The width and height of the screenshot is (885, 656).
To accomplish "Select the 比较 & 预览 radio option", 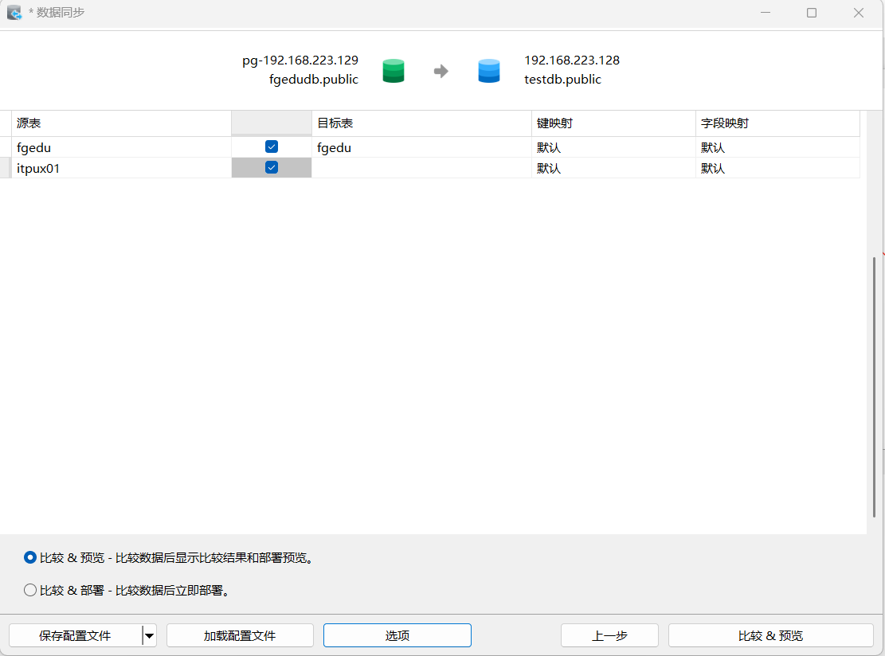I will (30, 558).
